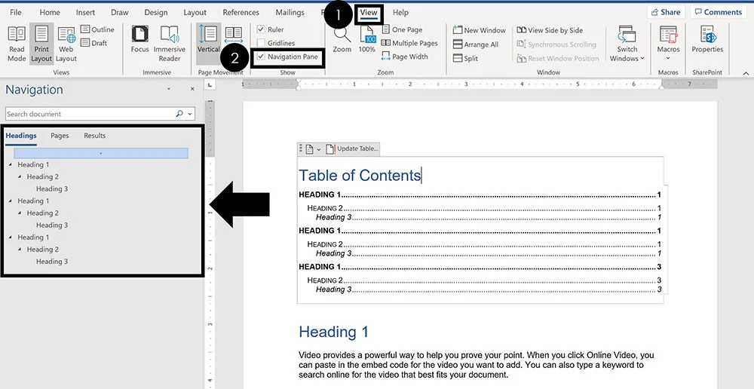
Task: Toggle the Ruler checkbox
Action: coord(261,29)
